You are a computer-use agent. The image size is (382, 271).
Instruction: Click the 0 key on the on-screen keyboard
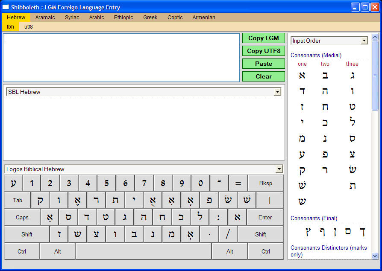tap(200, 183)
